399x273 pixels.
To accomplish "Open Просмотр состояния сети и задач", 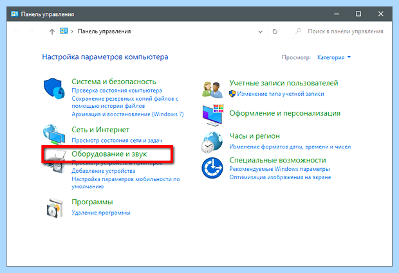I will (x=116, y=141).
